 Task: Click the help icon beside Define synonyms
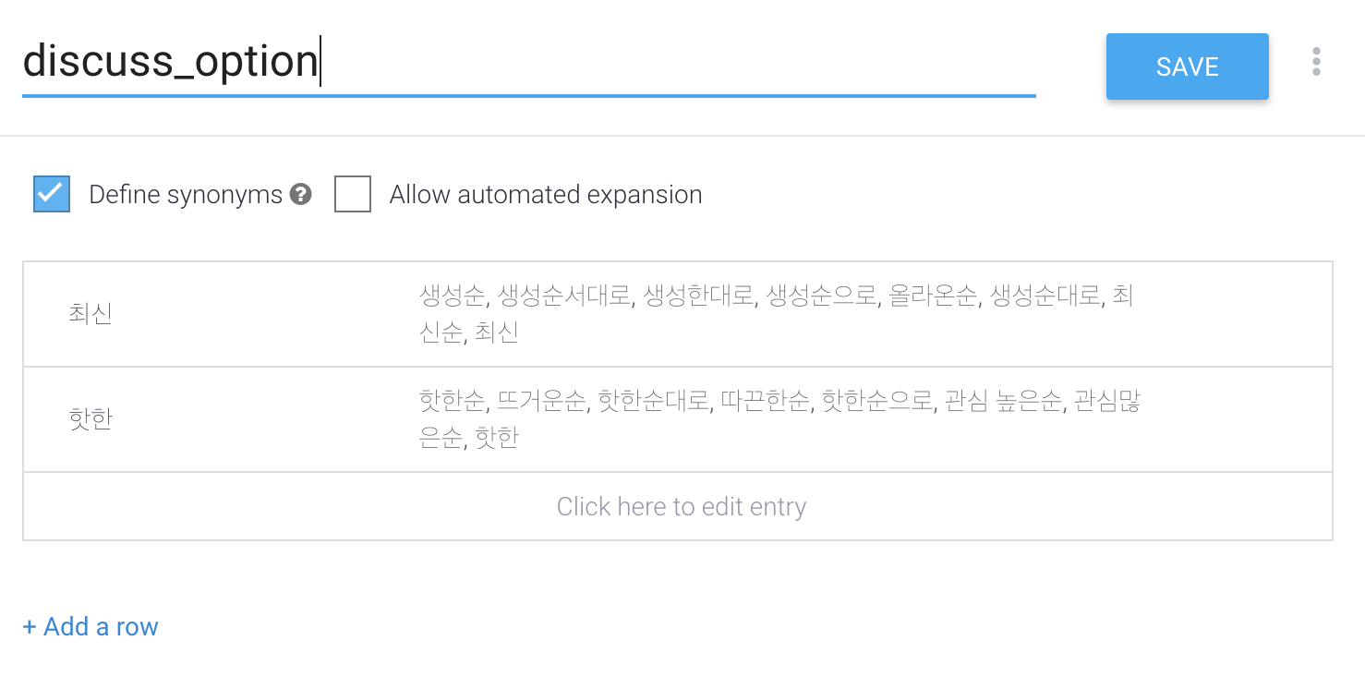click(300, 195)
